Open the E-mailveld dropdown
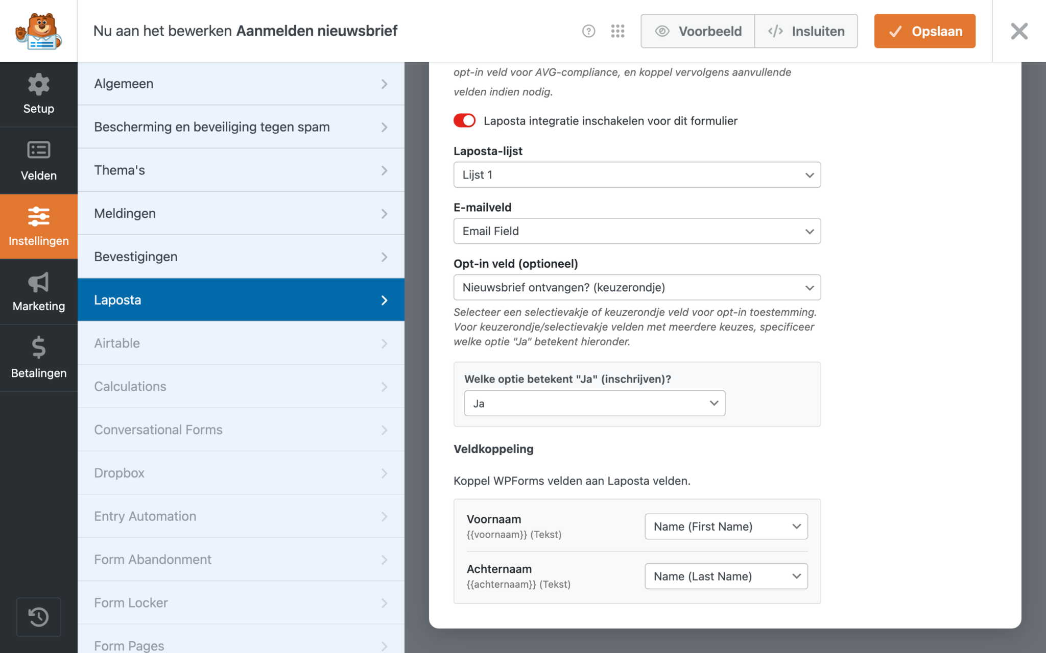This screenshot has height=653, width=1046. click(x=637, y=231)
